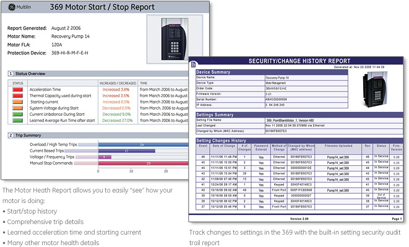The height and width of the screenshot is (247, 409).
Task: Click the Setting File Name value
Action: pyautogui.click(x=290, y=120)
